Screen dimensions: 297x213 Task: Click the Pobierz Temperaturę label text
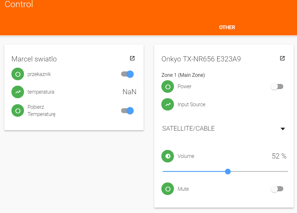[41, 110]
